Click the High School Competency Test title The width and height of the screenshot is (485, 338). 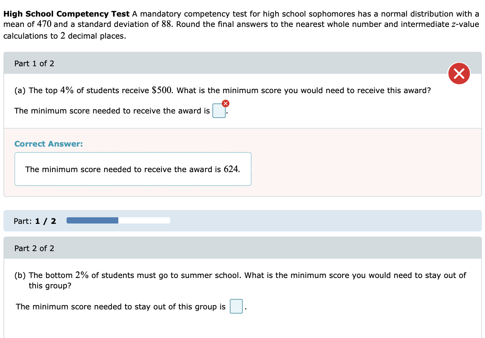tap(66, 14)
